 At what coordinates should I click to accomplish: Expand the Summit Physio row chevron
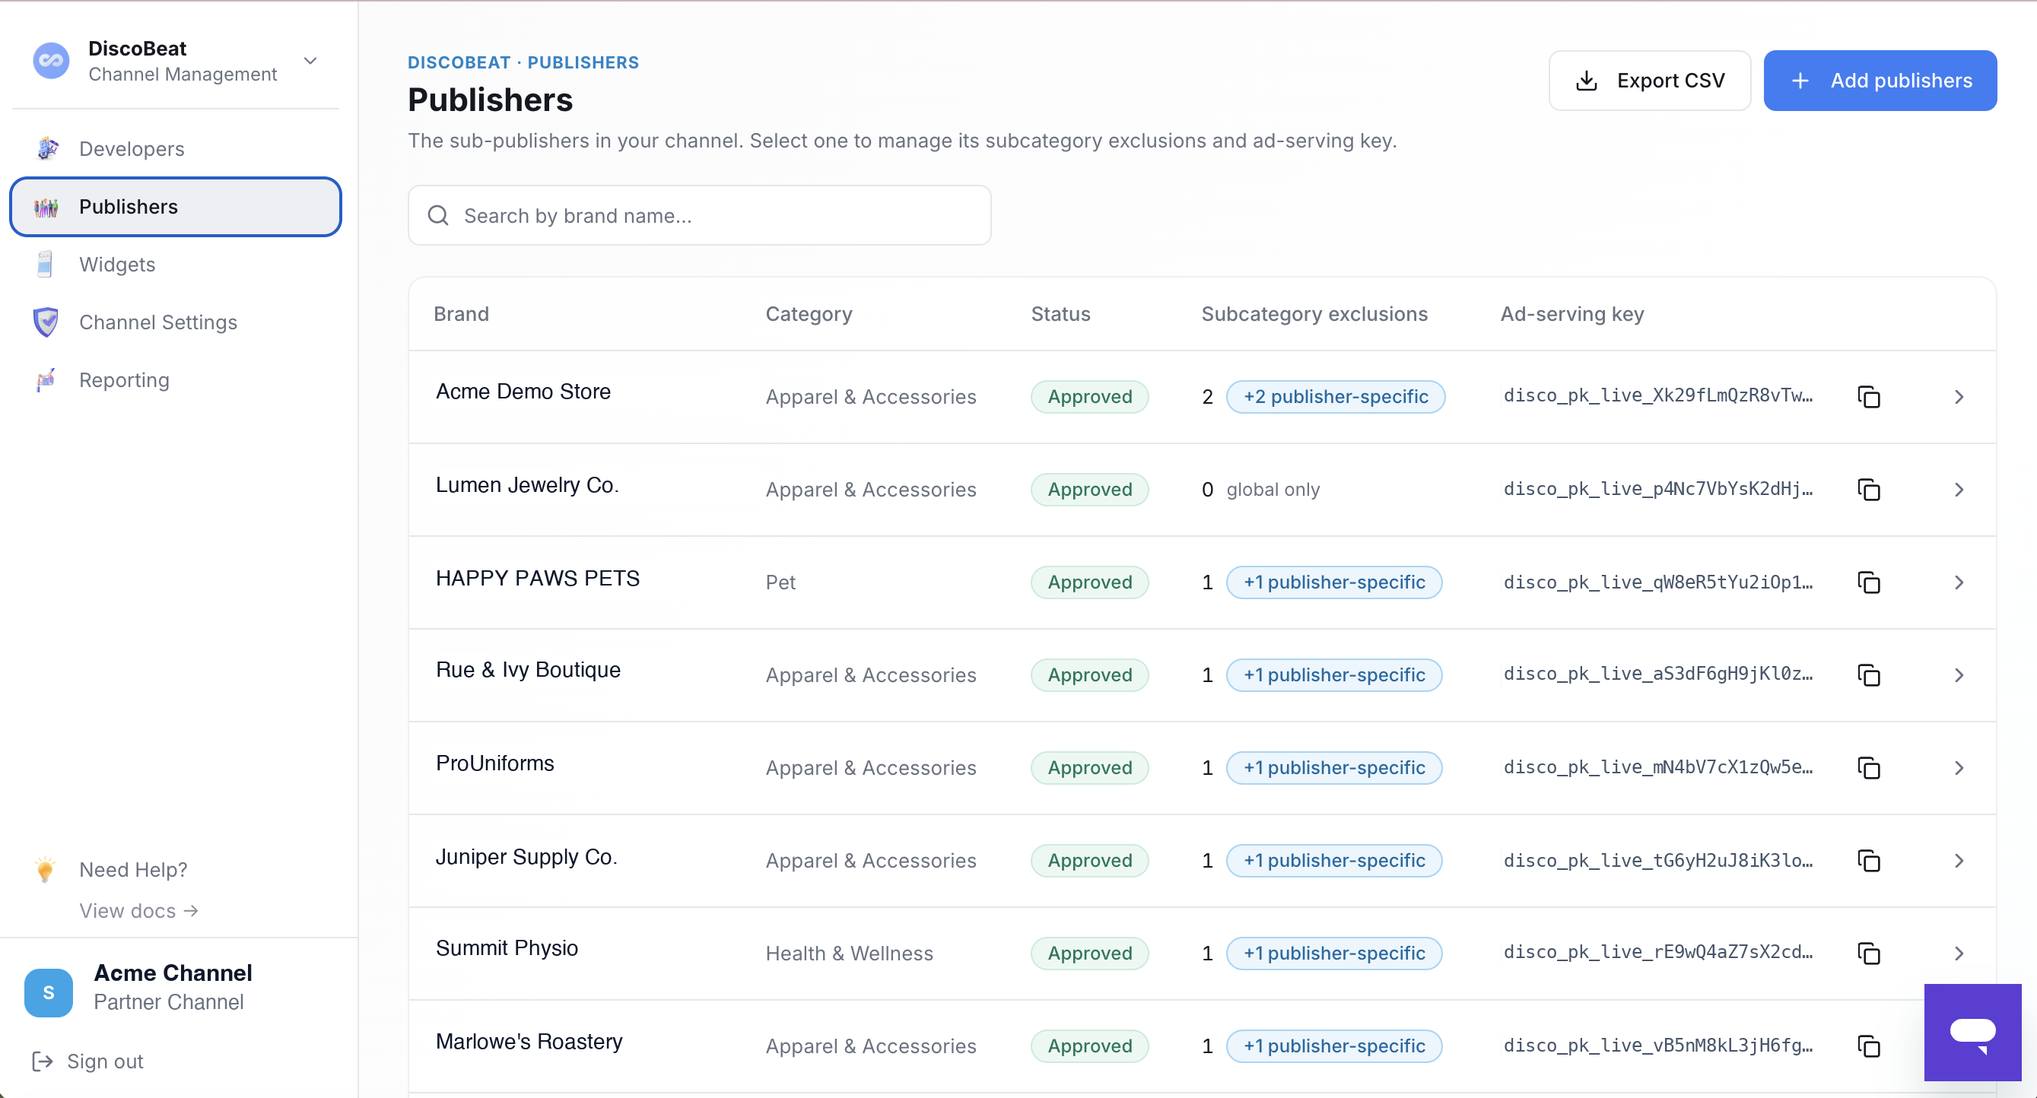(x=1959, y=954)
